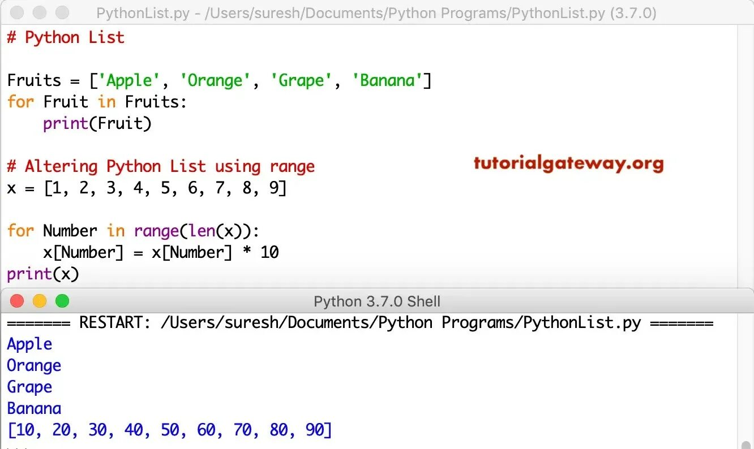The height and width of the screenshot is (449, 754).
Task: Close the Python 3.7.0 Shell window
Action: point(17,301)
